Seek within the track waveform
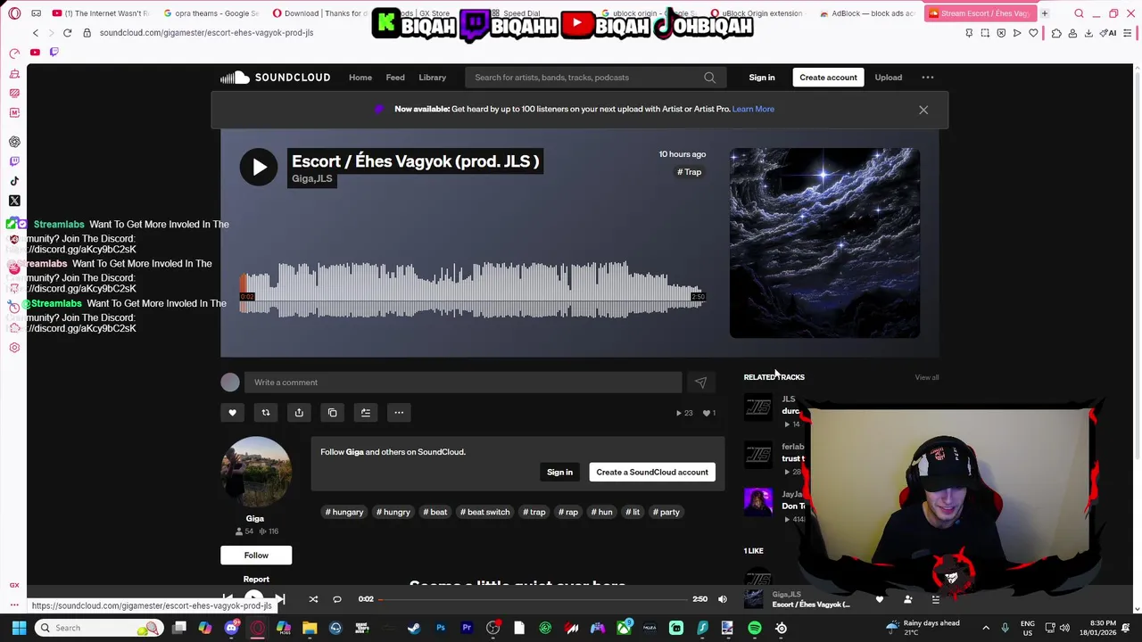Image resolution: width=1142 pixels, height=642 pixels. point(471,290)
